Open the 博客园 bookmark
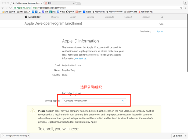 click(x=61, y=12)
